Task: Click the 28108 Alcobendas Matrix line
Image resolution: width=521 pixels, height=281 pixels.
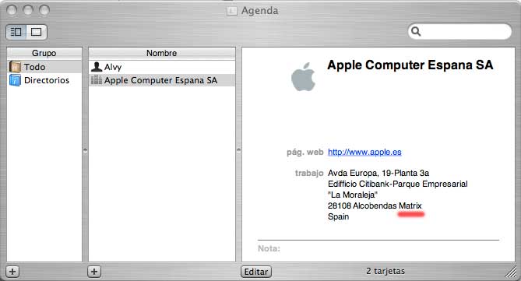Action: 375,205
